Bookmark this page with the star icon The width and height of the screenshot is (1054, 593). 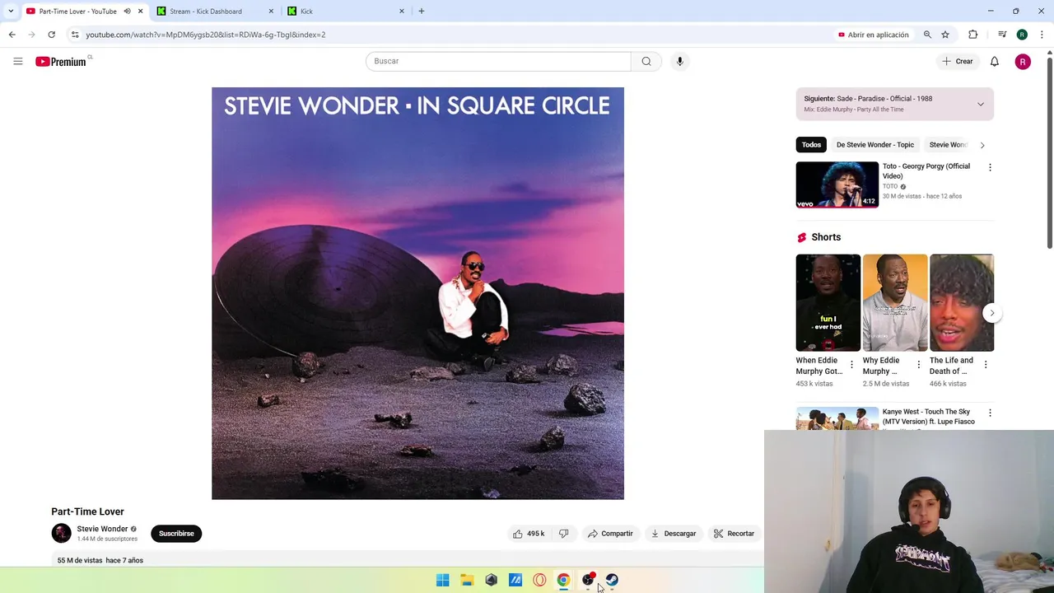[945, 35]
